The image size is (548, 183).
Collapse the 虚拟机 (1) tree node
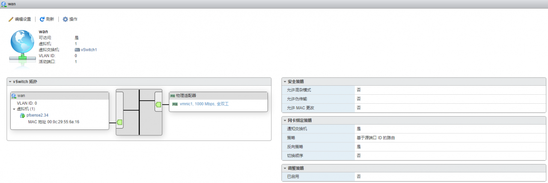14,109
